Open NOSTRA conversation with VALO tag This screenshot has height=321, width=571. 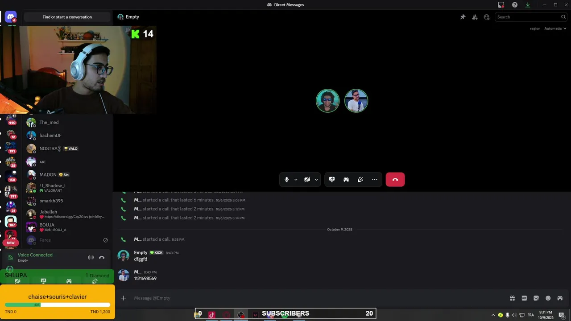(67, 148)
